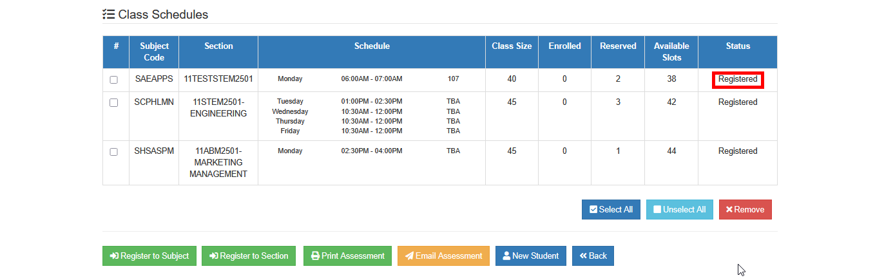Select subject code SHSASPM

pyautogui.click(x=154, y=151)
